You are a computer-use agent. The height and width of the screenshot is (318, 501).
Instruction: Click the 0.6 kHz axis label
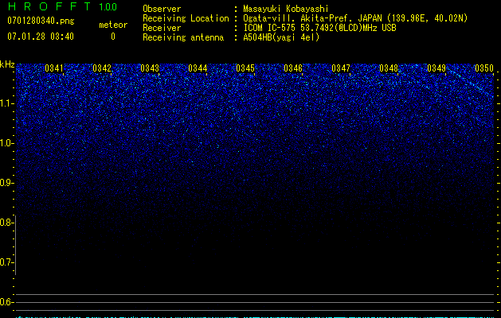tap(6, 302)
